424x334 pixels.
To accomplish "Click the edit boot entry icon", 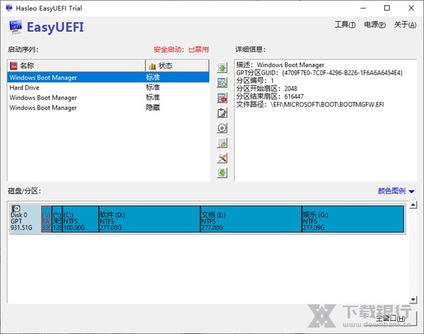I will click(222, 113).
